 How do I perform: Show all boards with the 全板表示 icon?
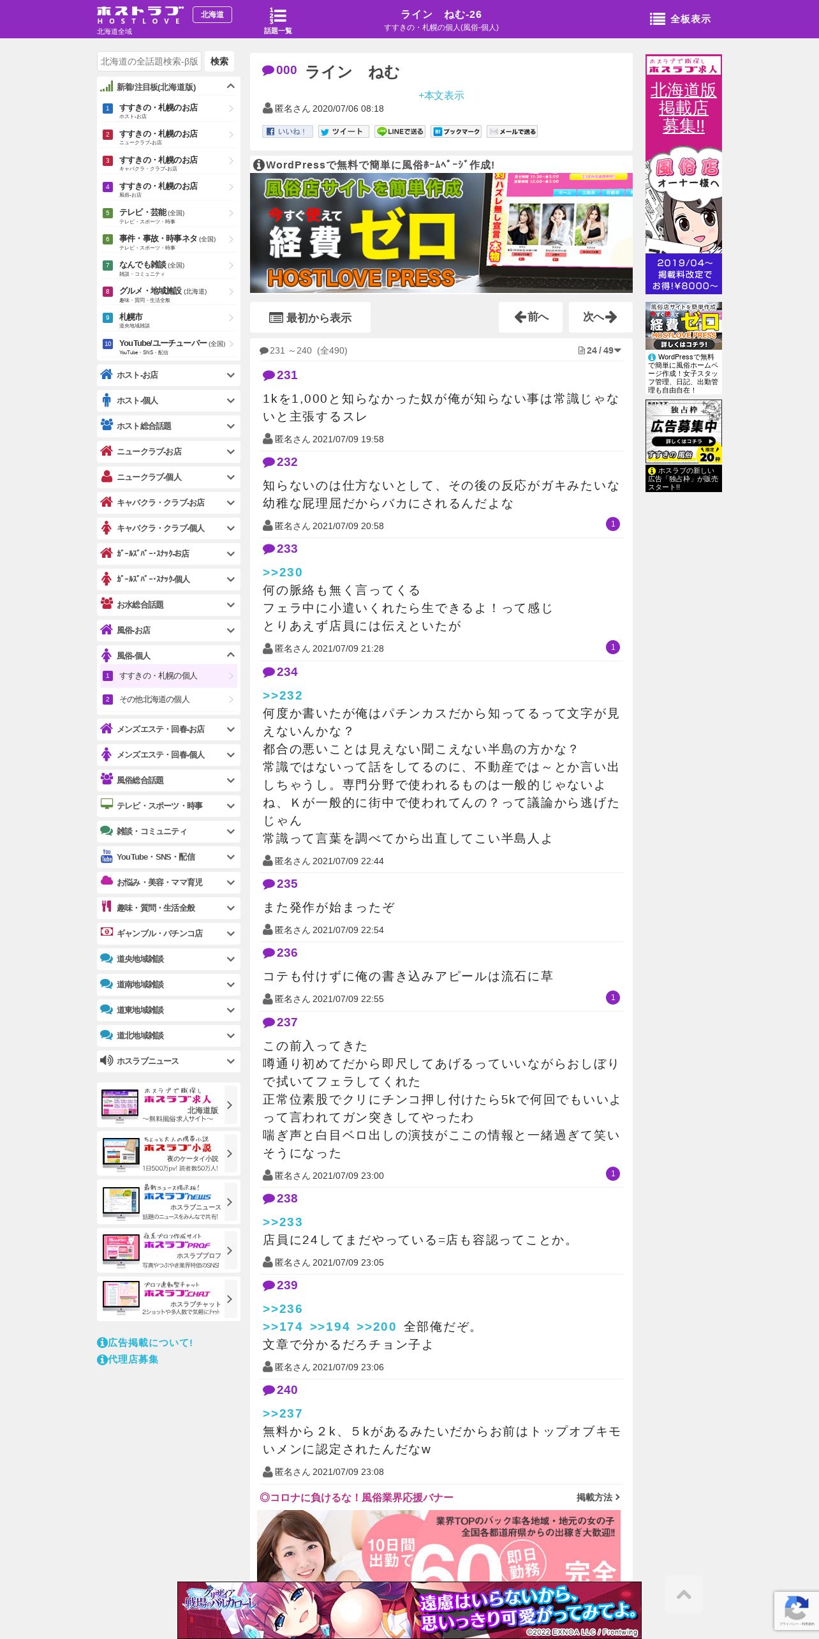[680, 19]
